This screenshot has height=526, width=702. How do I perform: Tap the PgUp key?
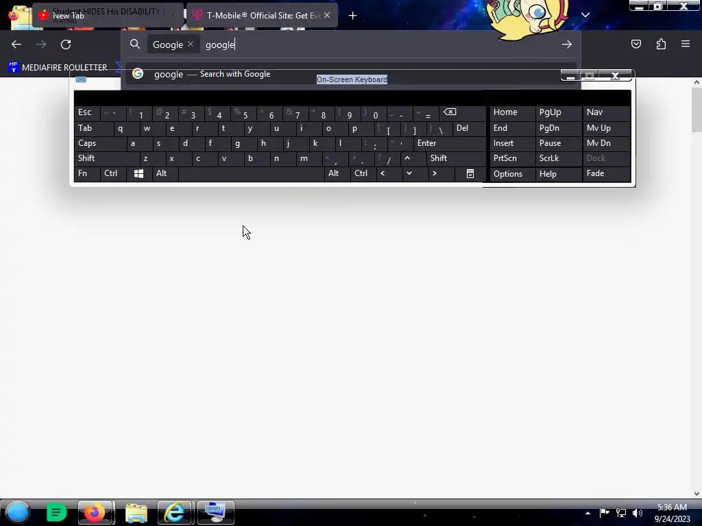pos(559,113)
